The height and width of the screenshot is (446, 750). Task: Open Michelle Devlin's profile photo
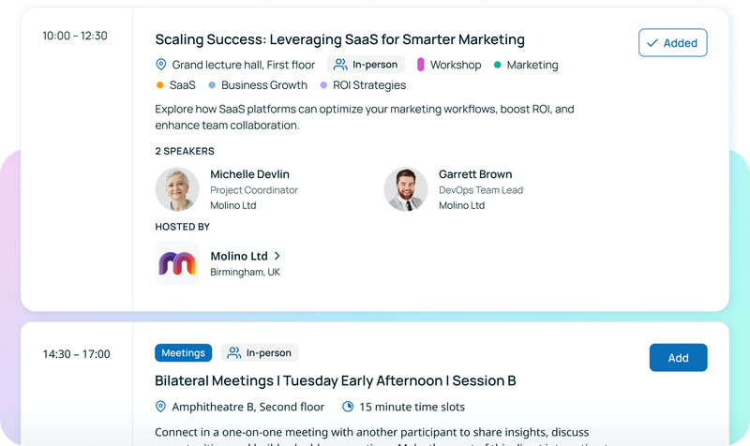pyautogui.click(x=177, y=189)
